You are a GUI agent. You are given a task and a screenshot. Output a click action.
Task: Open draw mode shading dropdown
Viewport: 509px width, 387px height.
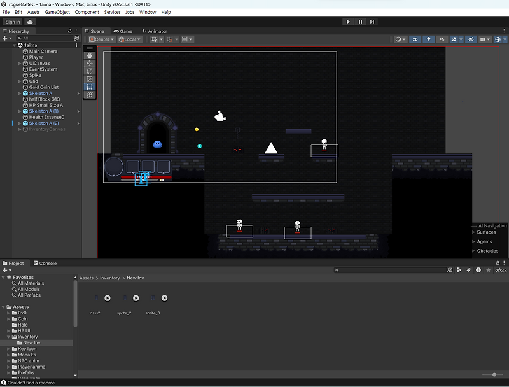[401, 39]
